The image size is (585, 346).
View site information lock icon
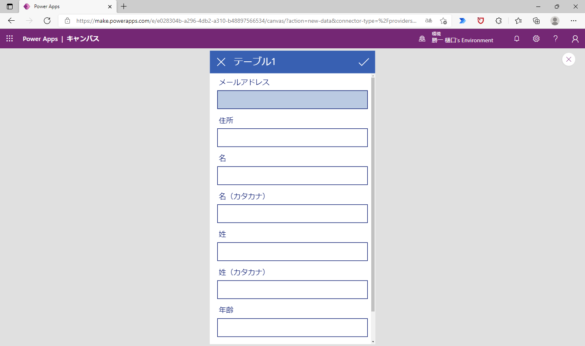point(67,21)
